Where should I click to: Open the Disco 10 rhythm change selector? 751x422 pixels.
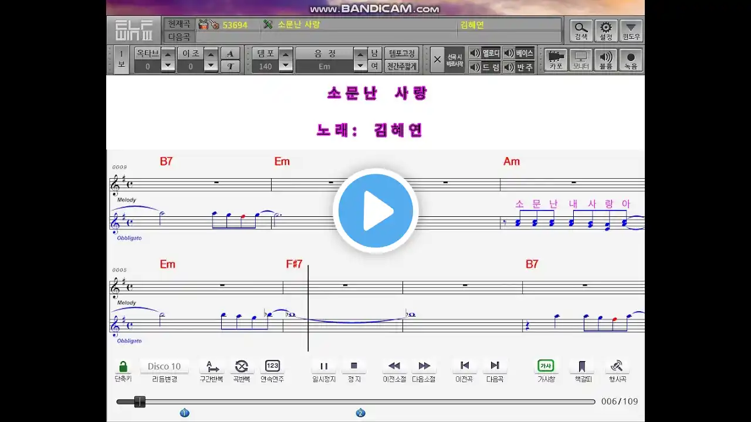coord(164,366)
